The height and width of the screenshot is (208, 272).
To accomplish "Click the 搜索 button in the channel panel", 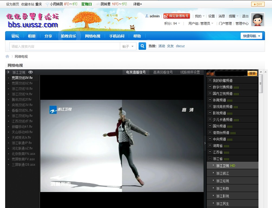I will click(x=253, y=73).
